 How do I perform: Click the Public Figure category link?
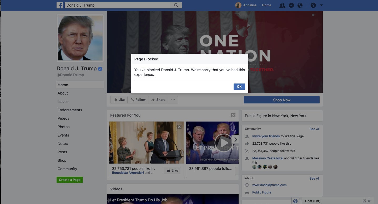[x=262, y=192]
